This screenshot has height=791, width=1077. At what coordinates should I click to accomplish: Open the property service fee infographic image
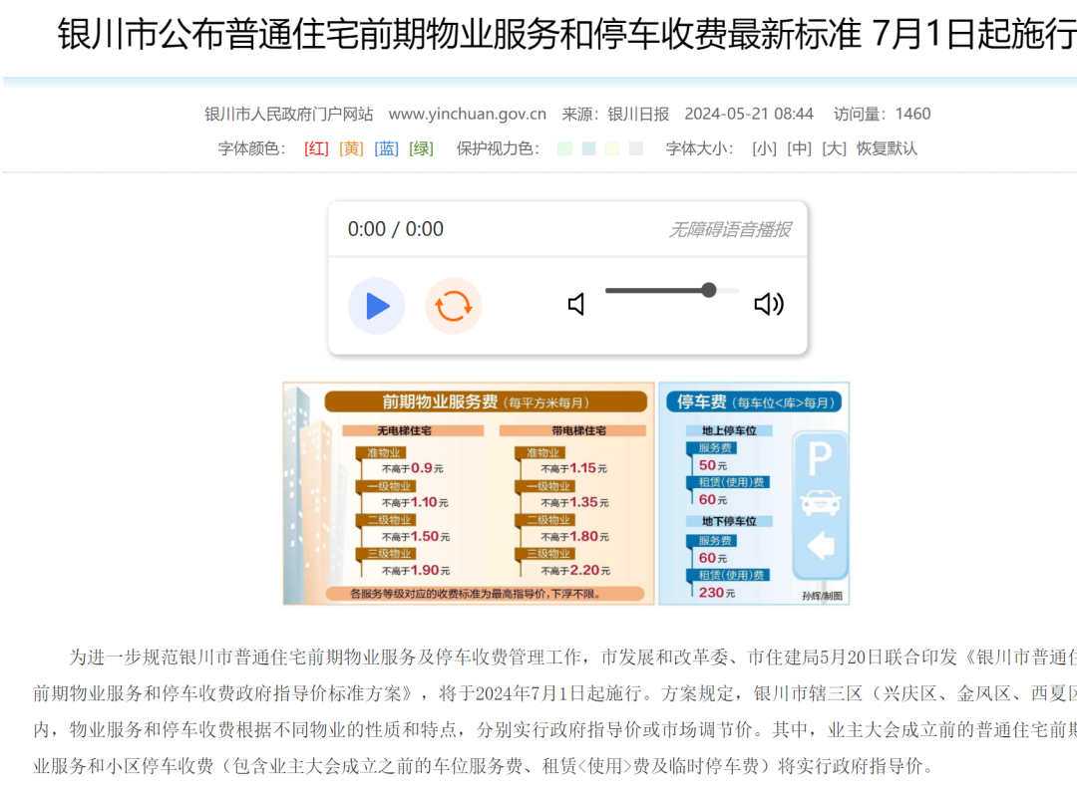469,493
